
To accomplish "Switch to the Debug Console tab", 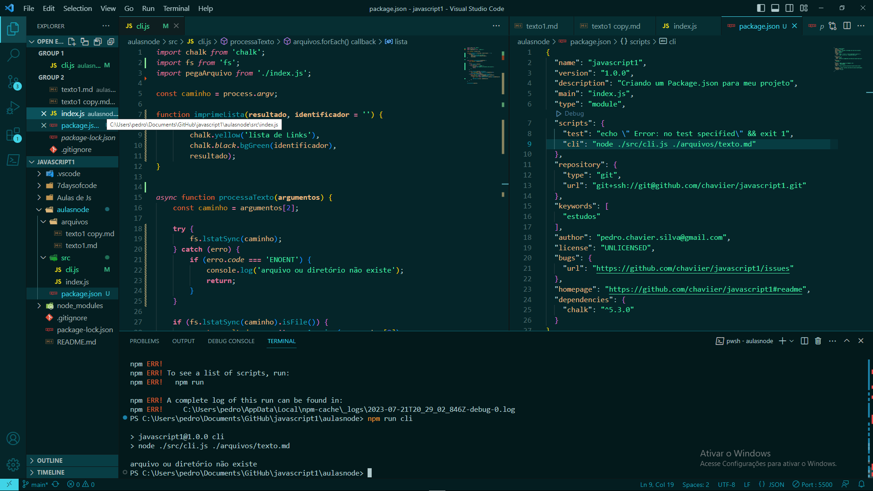I will 231,341.
